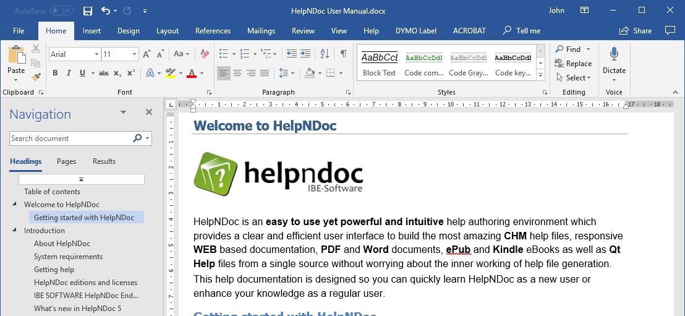Image resolution: width=685 pixels, height=316 pixels.
Task: Toggle Italic formatting
Action: coord(69,73)
